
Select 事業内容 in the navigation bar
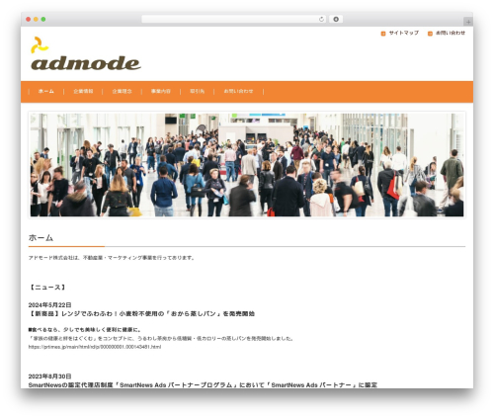point(161,91)
